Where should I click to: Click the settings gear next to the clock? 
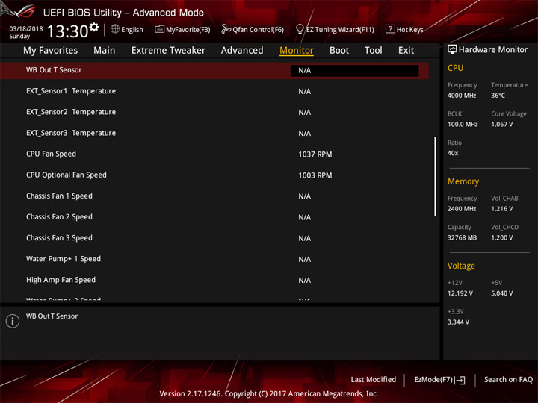click(x=94, y=27)
